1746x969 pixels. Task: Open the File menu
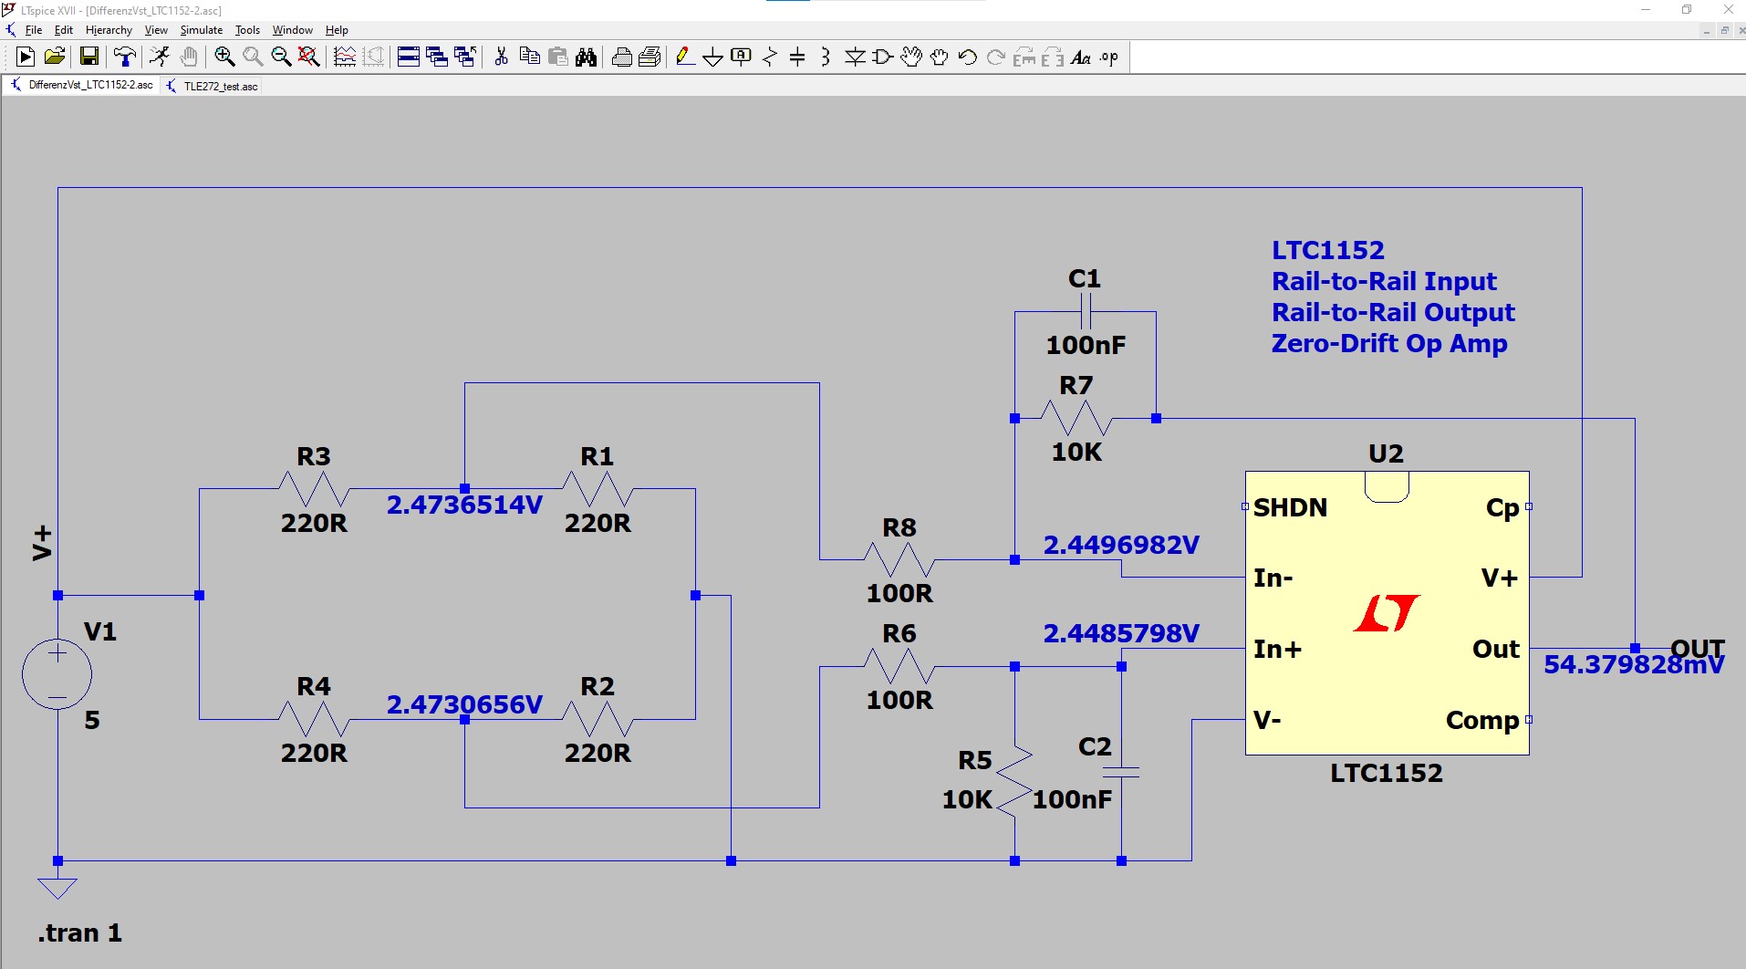pos(34,30)
